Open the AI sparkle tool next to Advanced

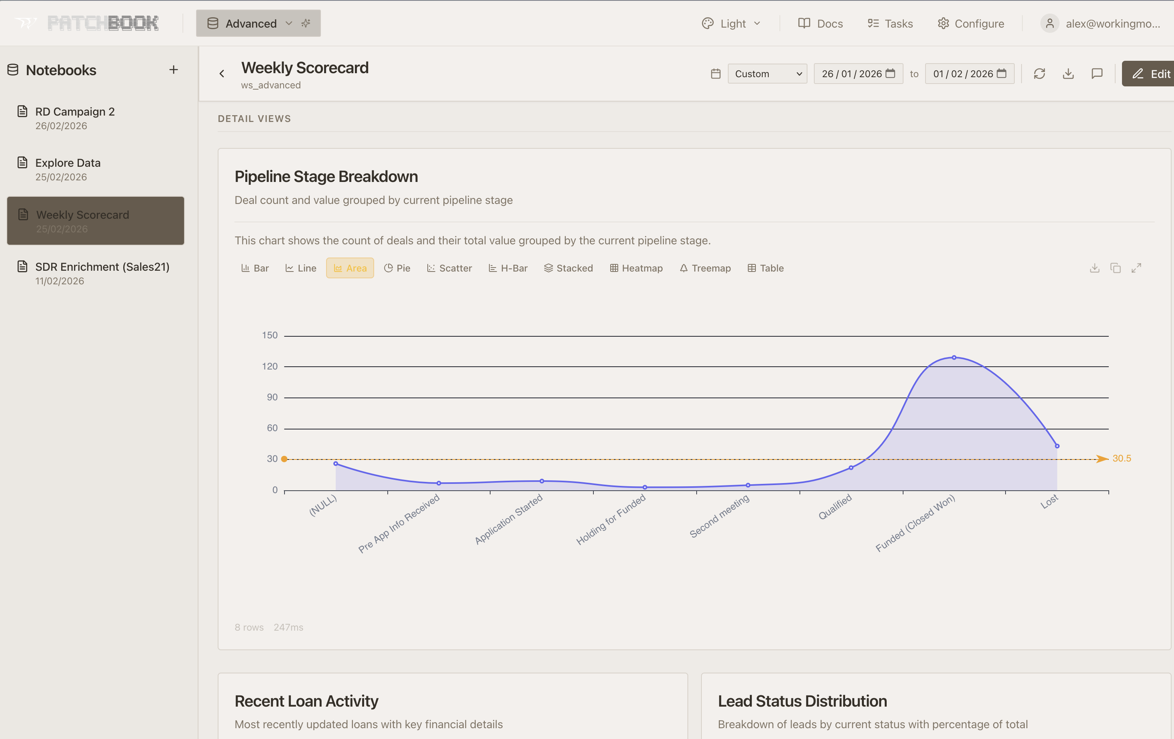pyautogui.click(x=306, y=23)
